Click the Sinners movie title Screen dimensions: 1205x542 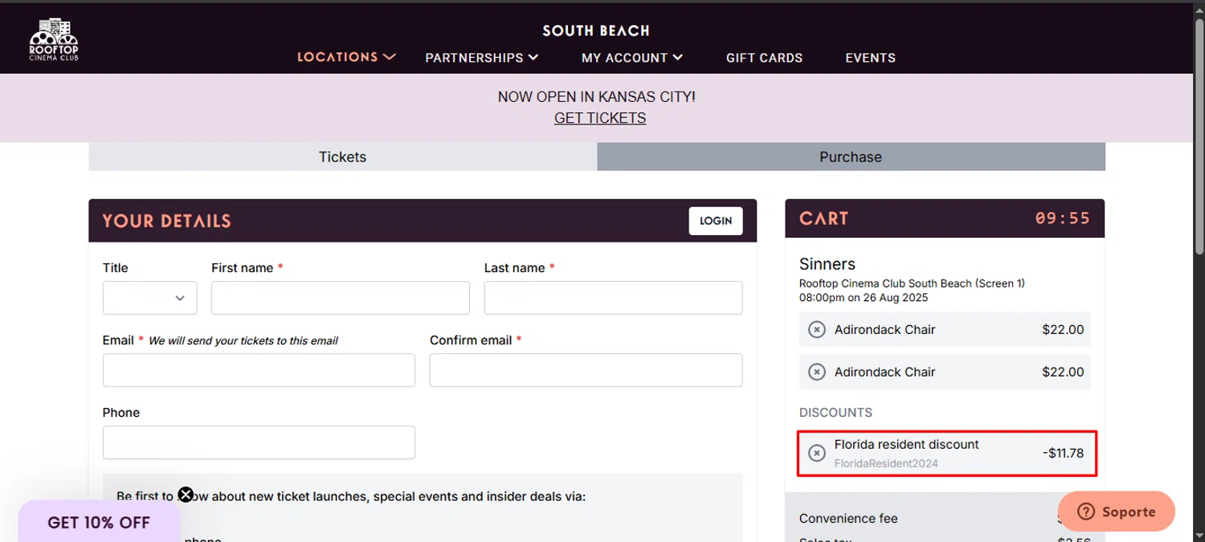(x=827, y=263)
